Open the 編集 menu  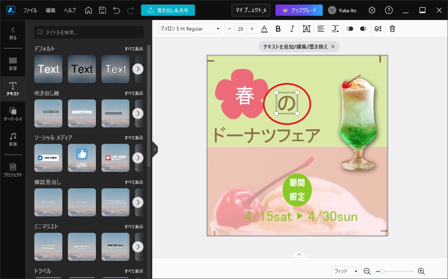coord(51,11)
